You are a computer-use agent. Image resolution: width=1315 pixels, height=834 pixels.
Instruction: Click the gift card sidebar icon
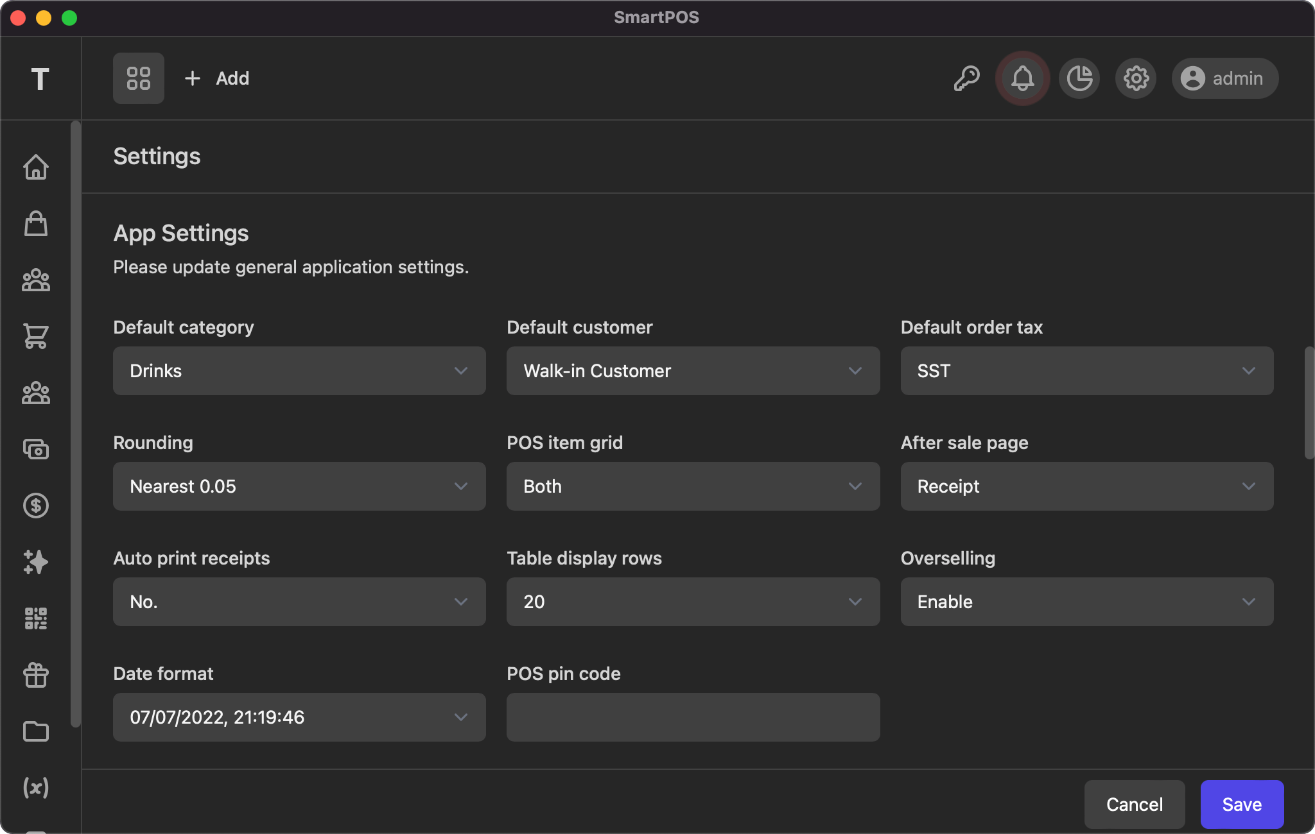pos(36,675)
